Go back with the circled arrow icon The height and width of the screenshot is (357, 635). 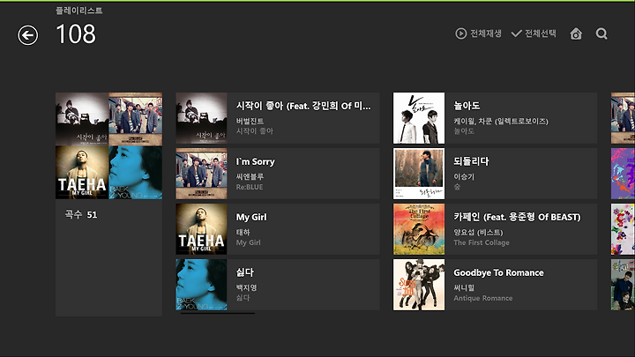28,35
